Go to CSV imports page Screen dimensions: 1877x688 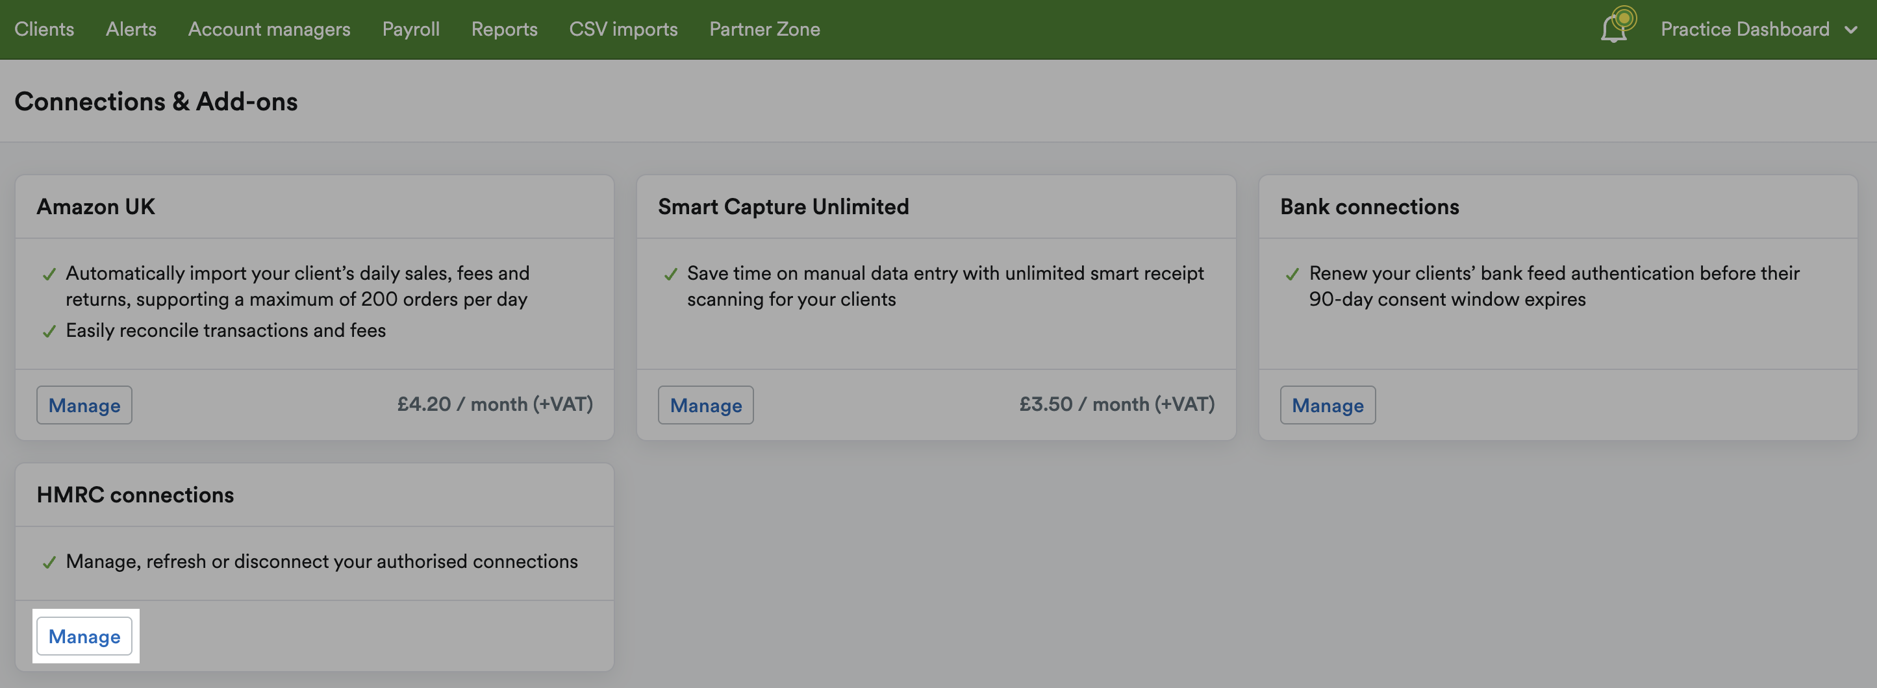(x=623, y=29)
